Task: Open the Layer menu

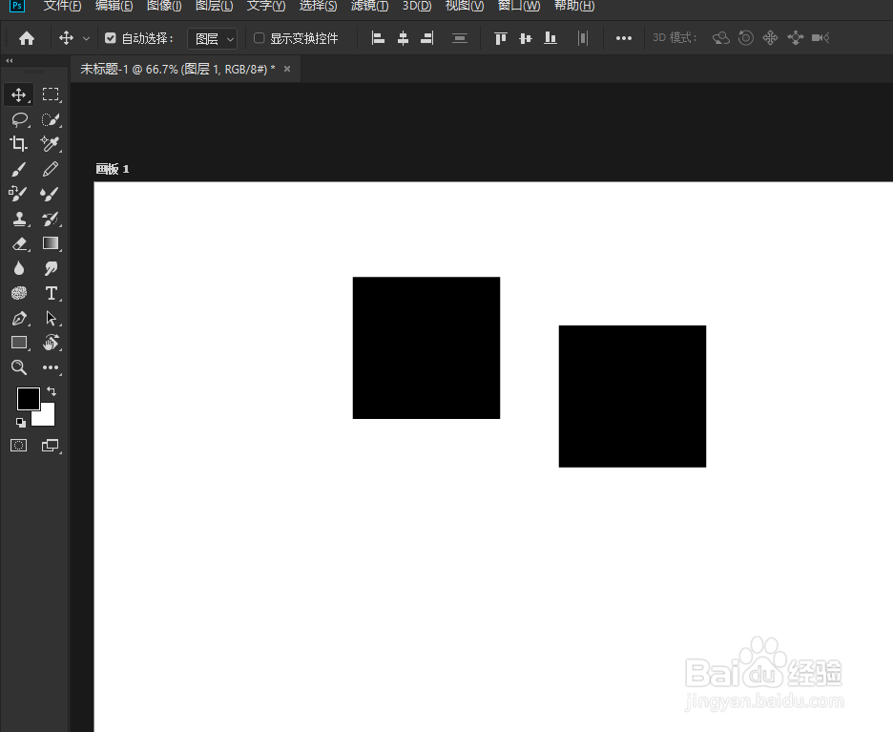Action: point(214,7)
